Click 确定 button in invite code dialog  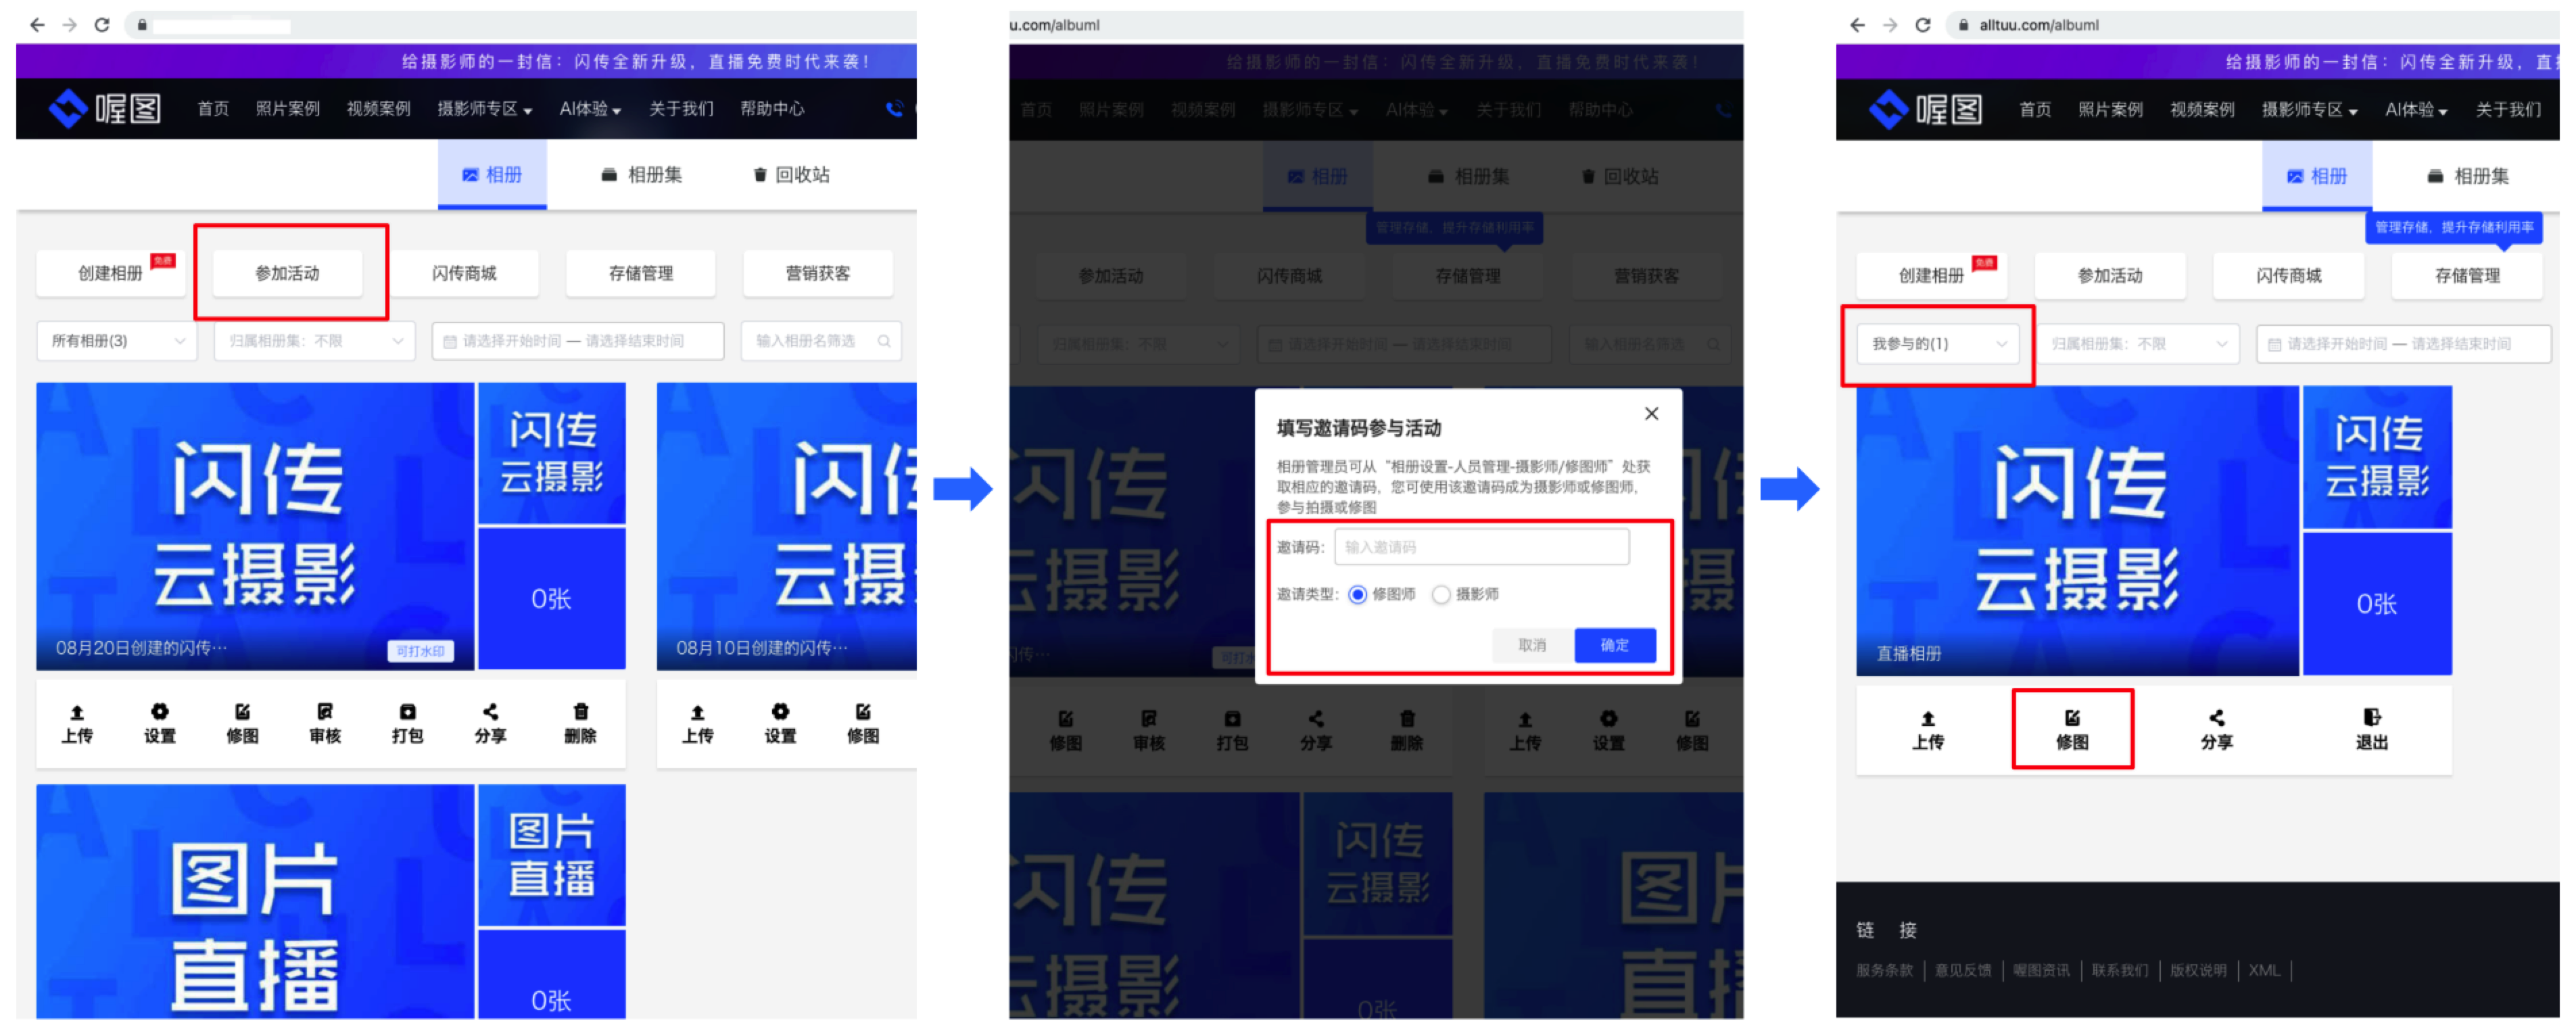tap(1615, 646)
